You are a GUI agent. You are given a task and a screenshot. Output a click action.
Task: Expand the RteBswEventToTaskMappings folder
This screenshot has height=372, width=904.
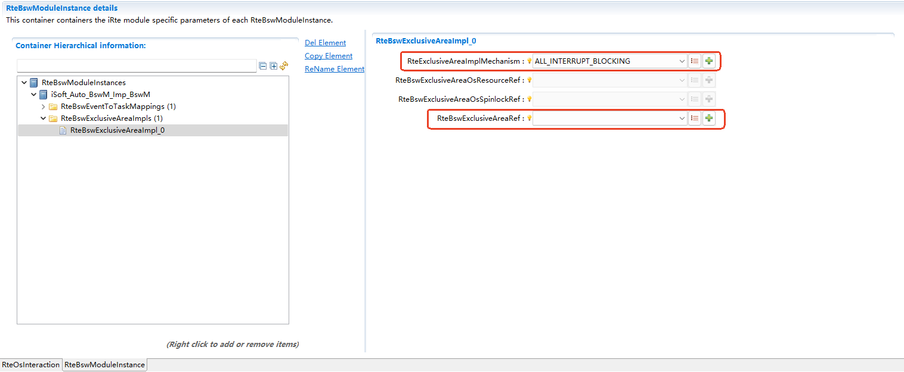click(44, 107)
